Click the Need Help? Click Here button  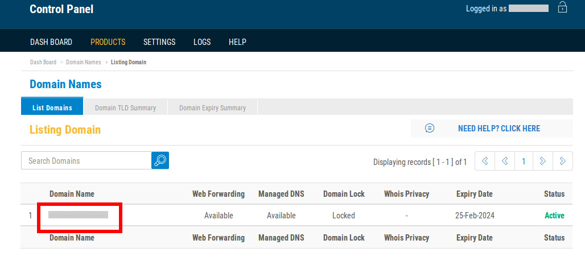[492, 129]
